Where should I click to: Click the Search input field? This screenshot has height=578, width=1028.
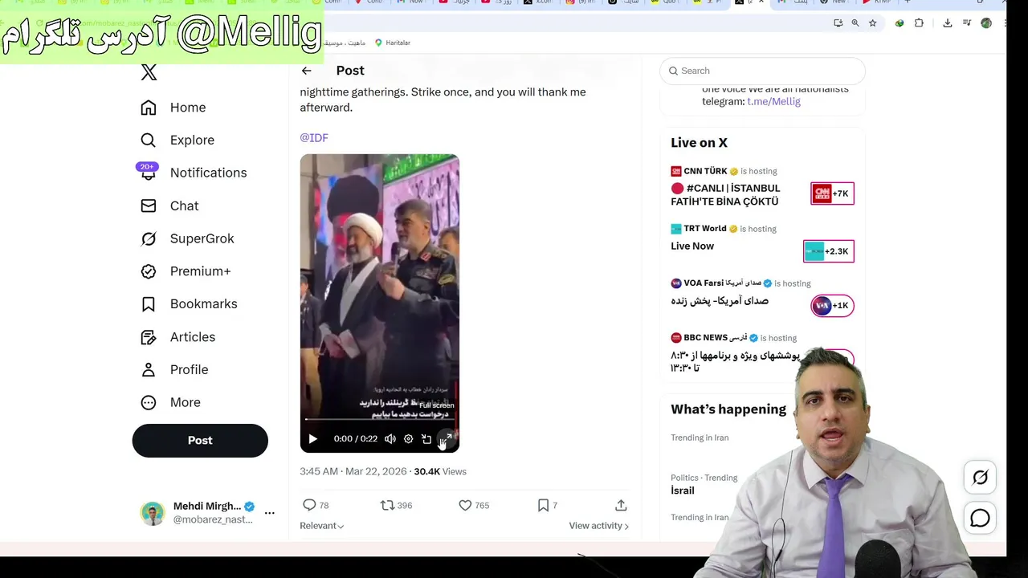762,71
